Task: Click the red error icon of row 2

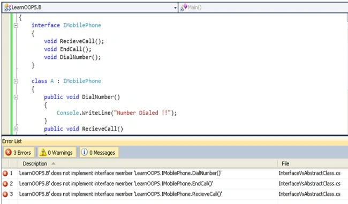Action: point(5,184)
